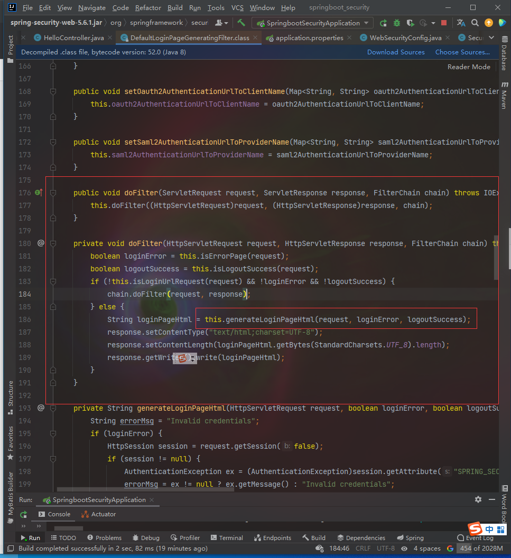The height and width of the screenshot is (558, 511).
Task: Open the Favorites tool window
Action: [11, 443]
